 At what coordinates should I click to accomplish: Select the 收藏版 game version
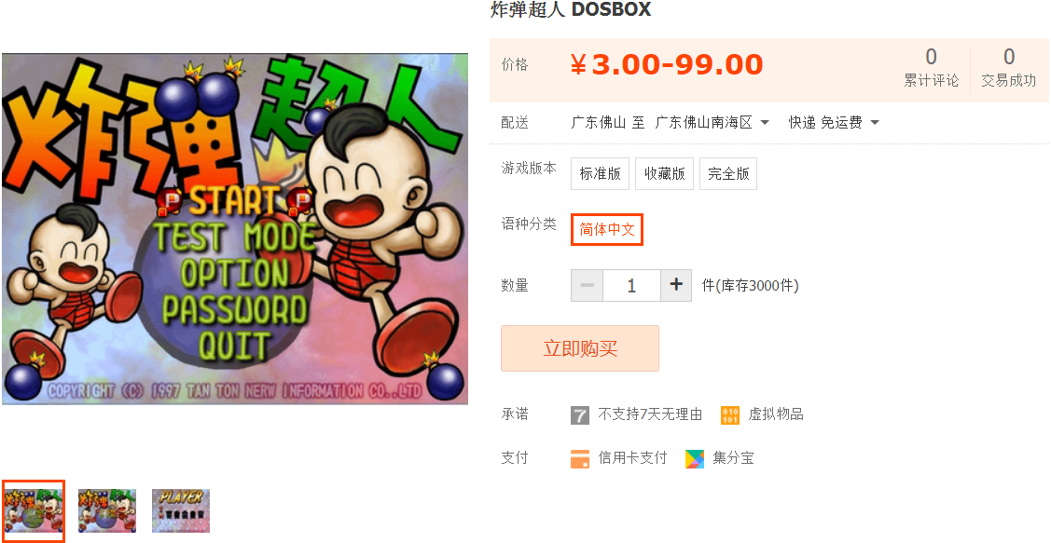(664, 174)
